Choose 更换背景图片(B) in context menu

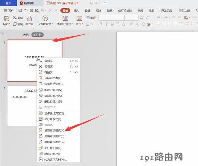59,136
